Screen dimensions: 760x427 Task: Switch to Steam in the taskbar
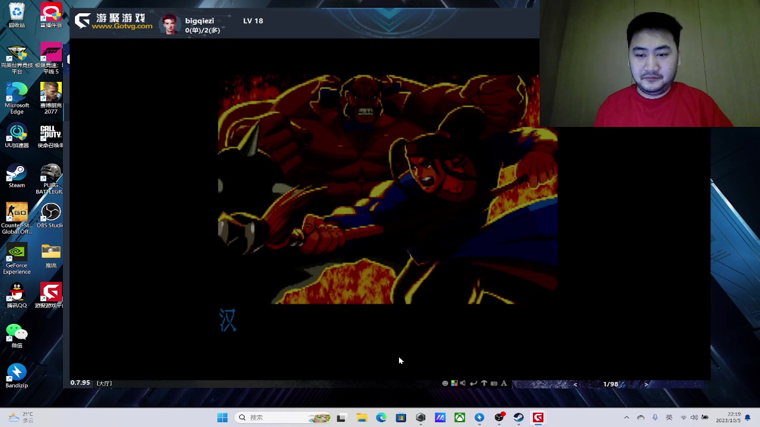pos(518,418)
